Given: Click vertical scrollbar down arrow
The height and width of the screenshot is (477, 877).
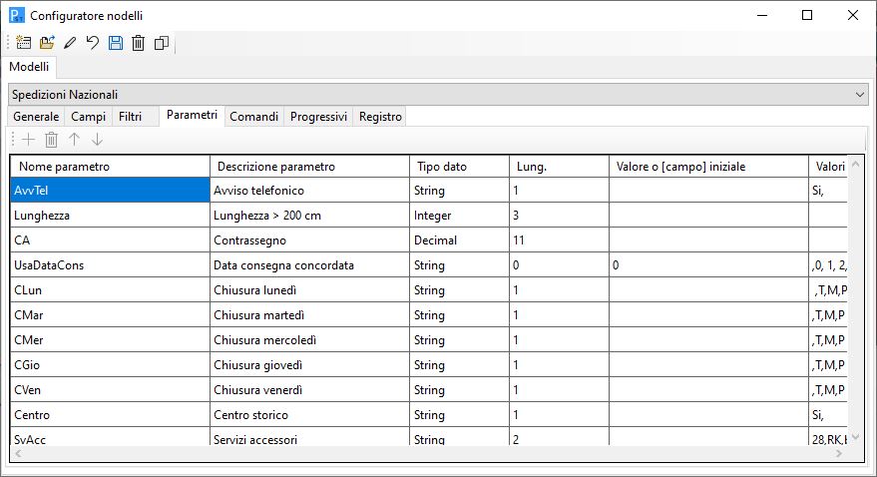Looking at the screenshot, I should pos(855,437).
